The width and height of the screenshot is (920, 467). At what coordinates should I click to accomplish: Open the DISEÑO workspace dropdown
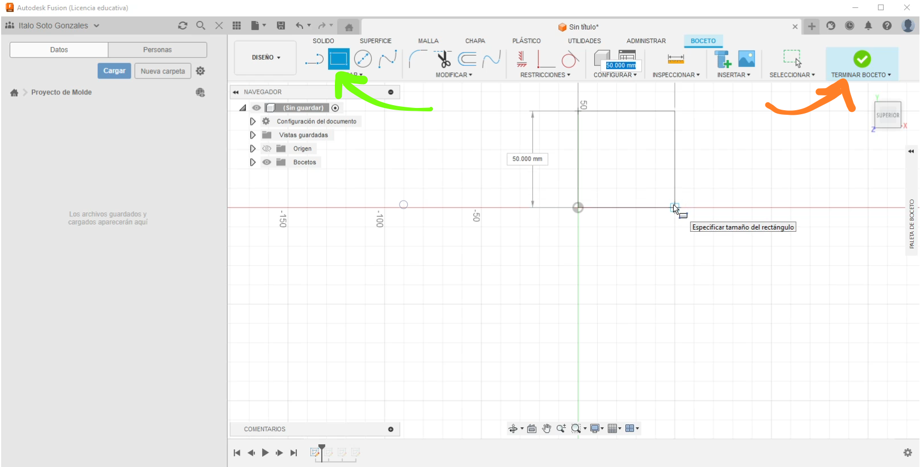266,57
